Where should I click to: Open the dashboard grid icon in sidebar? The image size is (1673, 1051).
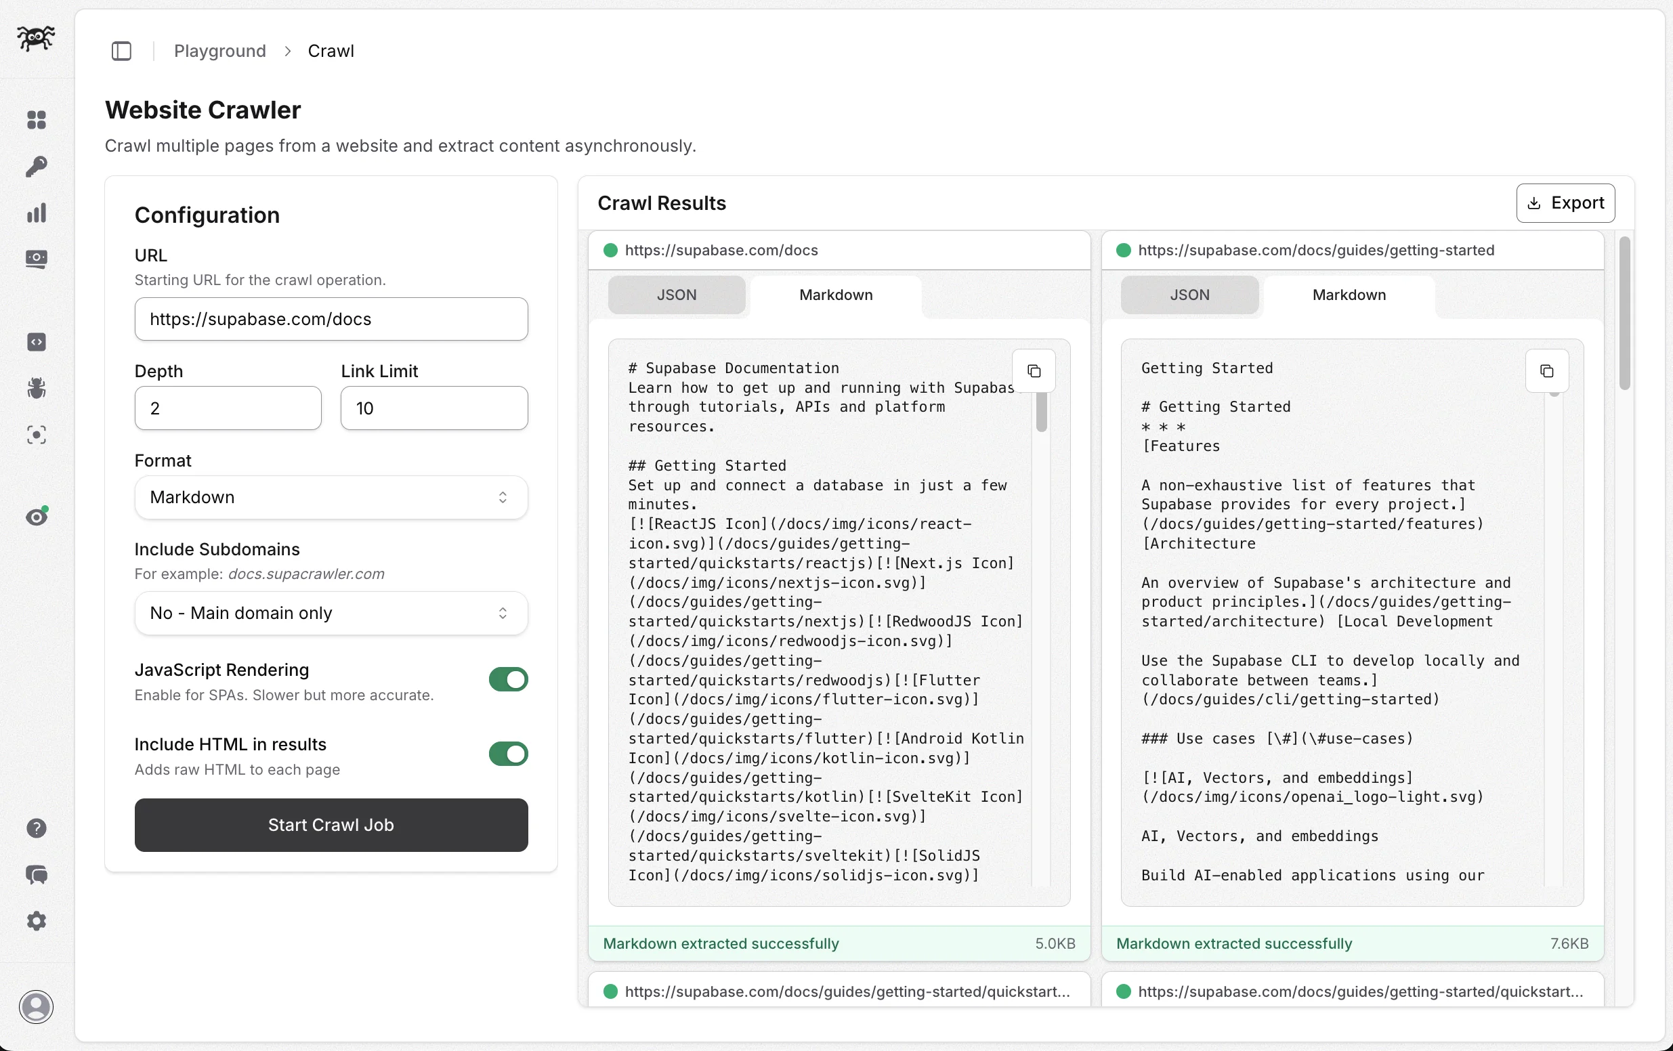[36, 120]
